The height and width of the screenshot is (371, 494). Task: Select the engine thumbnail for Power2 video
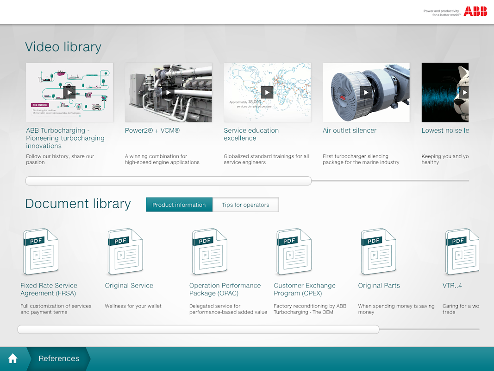(168, 92)
